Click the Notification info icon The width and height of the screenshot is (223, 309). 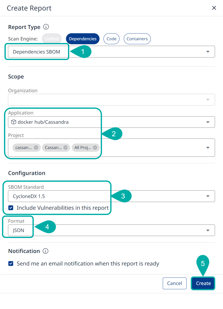point(45,251)
